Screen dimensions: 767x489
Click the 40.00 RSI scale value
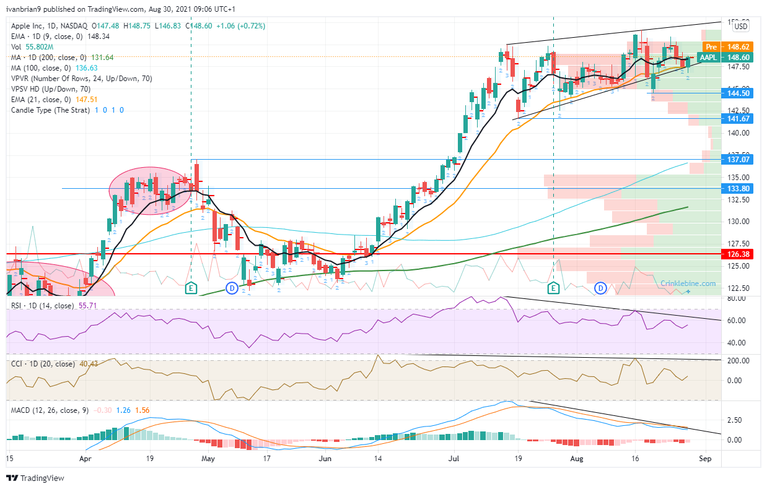click(x=735, y=343)
